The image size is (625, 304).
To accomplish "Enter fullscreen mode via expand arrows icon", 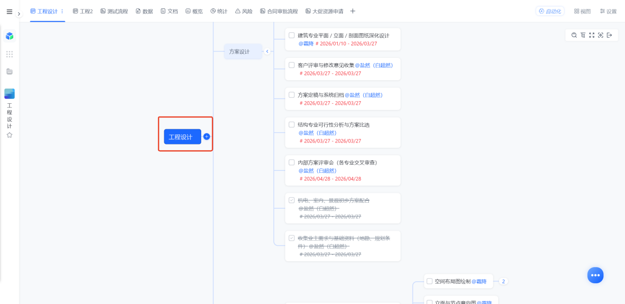I will tap(592, 35).
